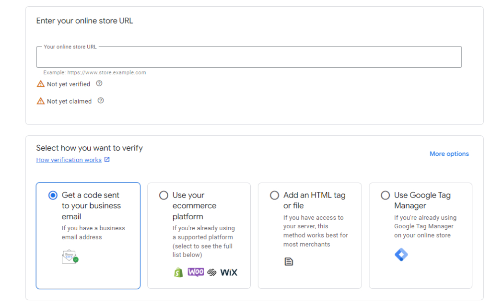Select the ecommerce platform verification option
491x306 pixels.
click(x=164, y=195)
